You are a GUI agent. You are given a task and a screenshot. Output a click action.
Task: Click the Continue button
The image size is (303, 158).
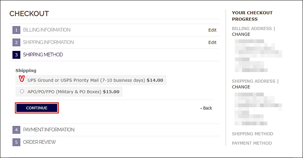(37, 108)
